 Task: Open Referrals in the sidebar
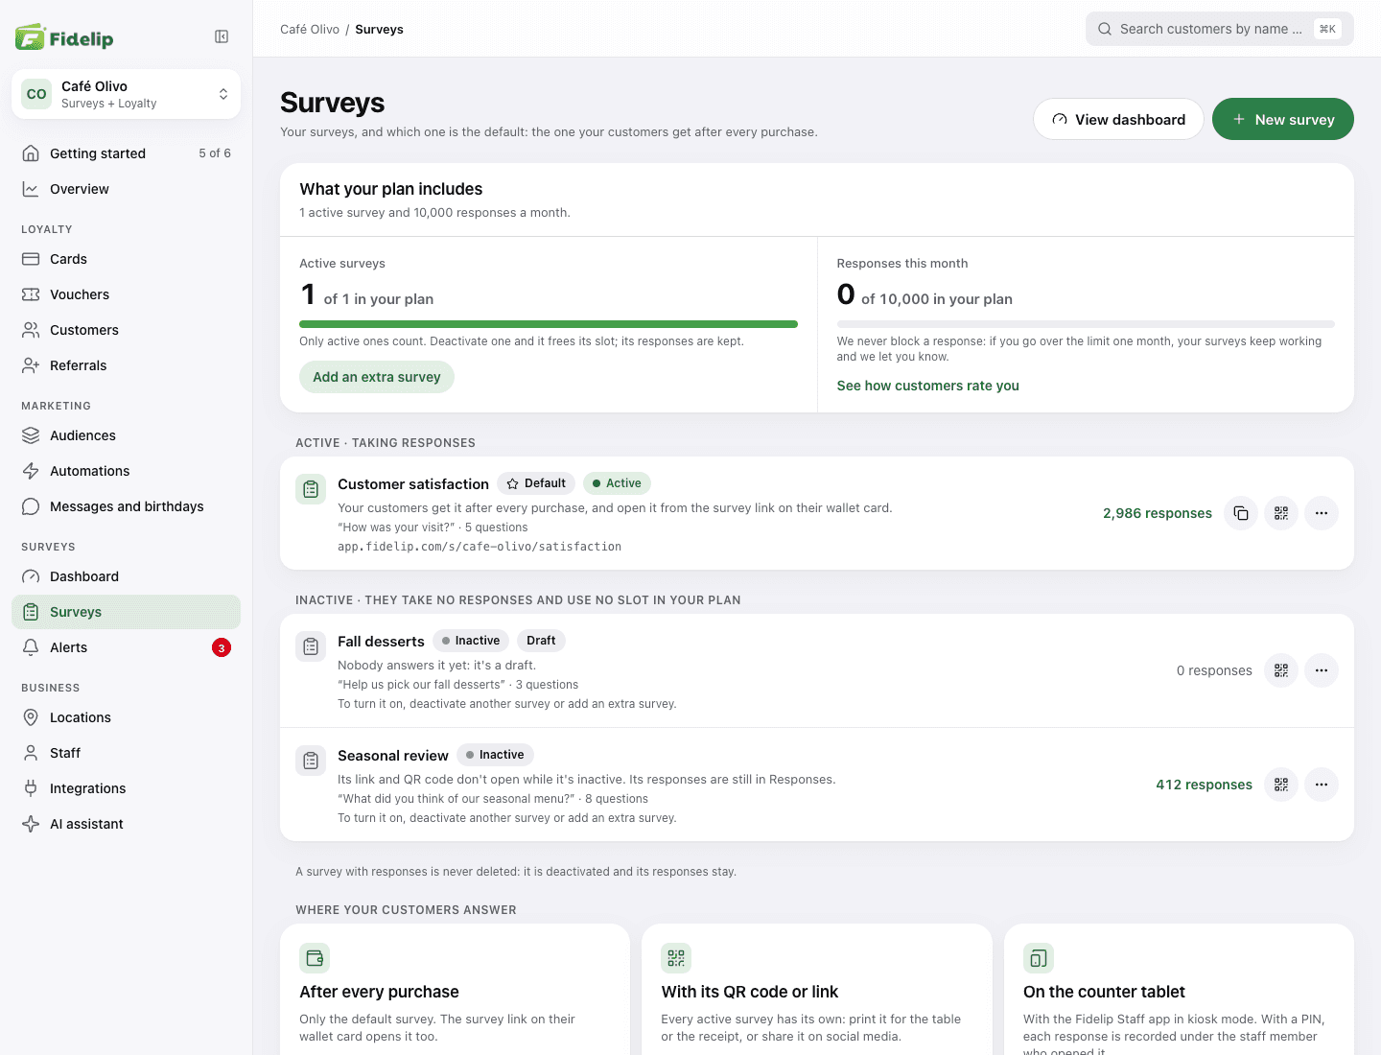point(126,365)
